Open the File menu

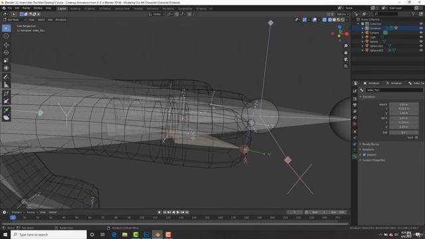[10, 9]
